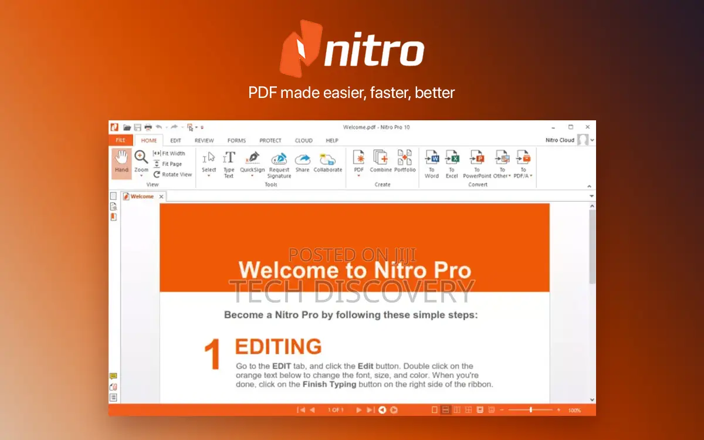Go to previous page button
The image size is (704, 440).
click(x=312, y=410)
